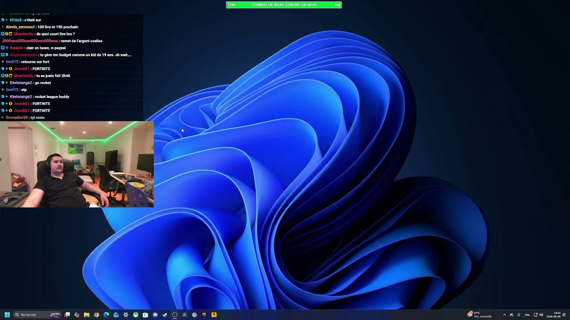Launch Copilot from the taskbar
570x320 pixels.
tap(77, 315)
